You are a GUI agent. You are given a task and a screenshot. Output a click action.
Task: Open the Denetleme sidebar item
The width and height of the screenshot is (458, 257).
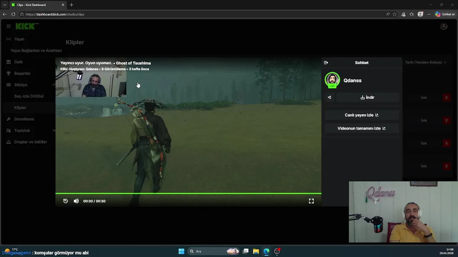24,119
